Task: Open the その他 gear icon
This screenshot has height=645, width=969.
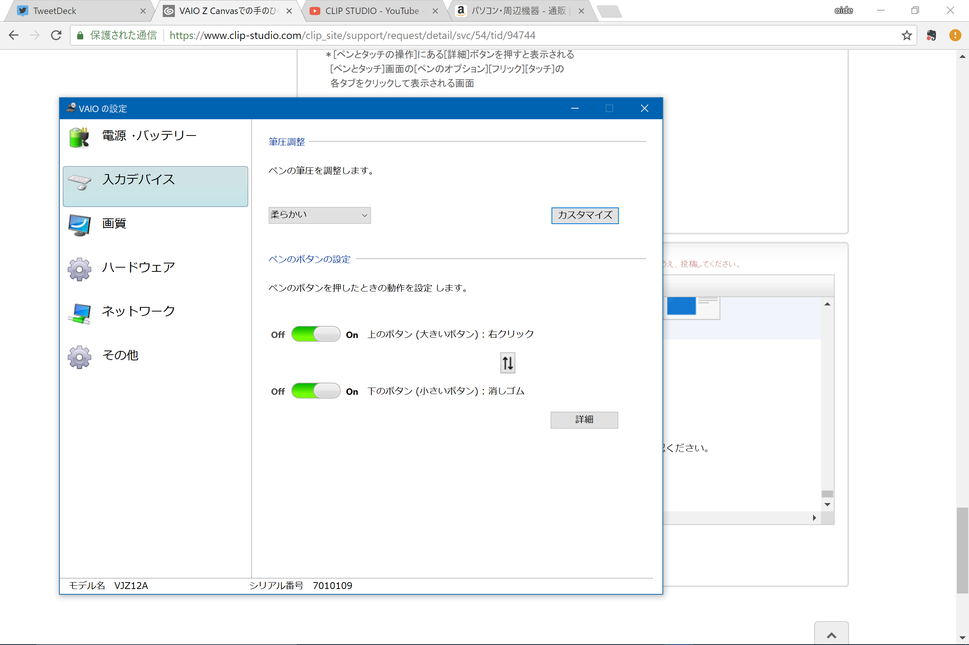Action: (79, 357)
